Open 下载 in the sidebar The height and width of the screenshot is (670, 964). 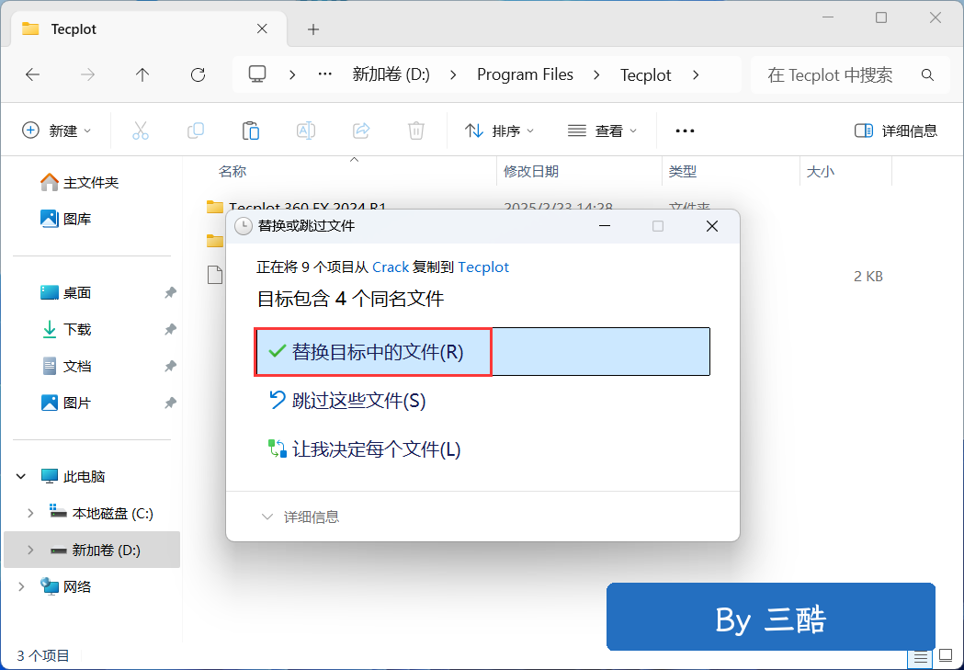pos(66,329)
